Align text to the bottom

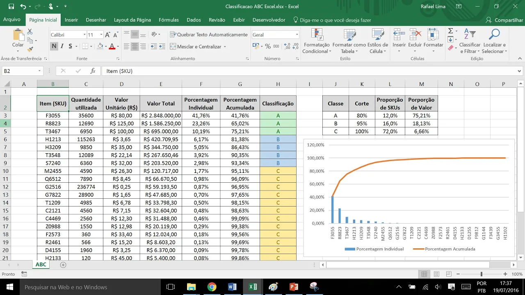[143, 34]
